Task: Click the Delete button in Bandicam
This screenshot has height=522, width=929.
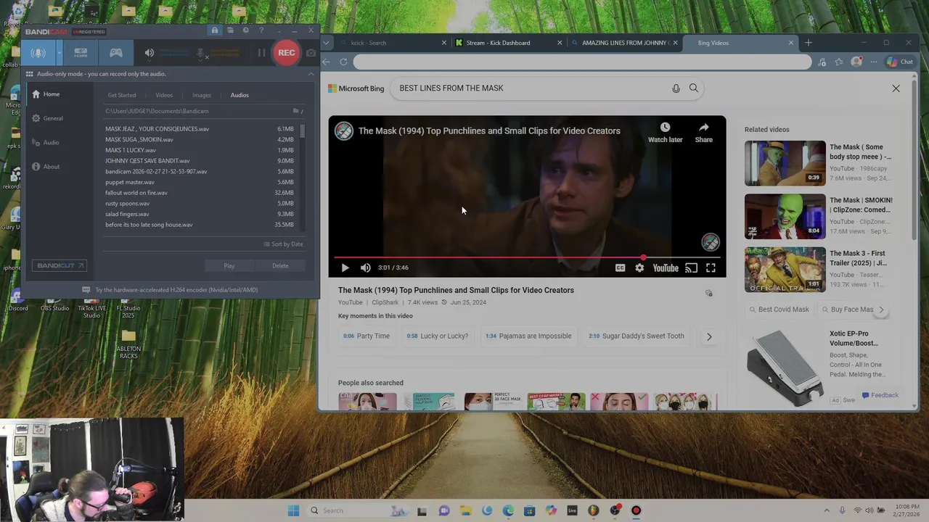Action: click(280, 265)
